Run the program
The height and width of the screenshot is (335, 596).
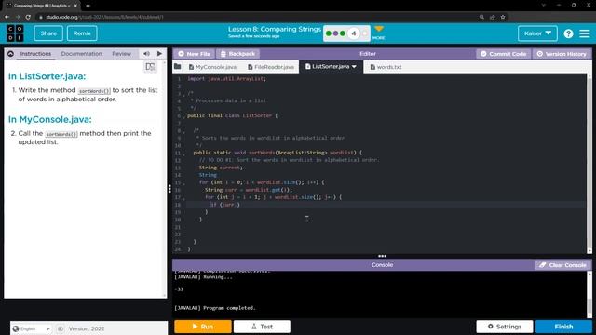[203, 327]
